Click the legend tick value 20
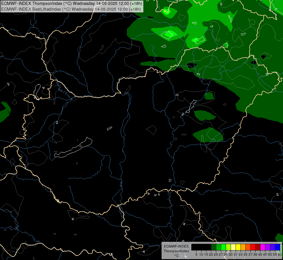 click(211, 255)
